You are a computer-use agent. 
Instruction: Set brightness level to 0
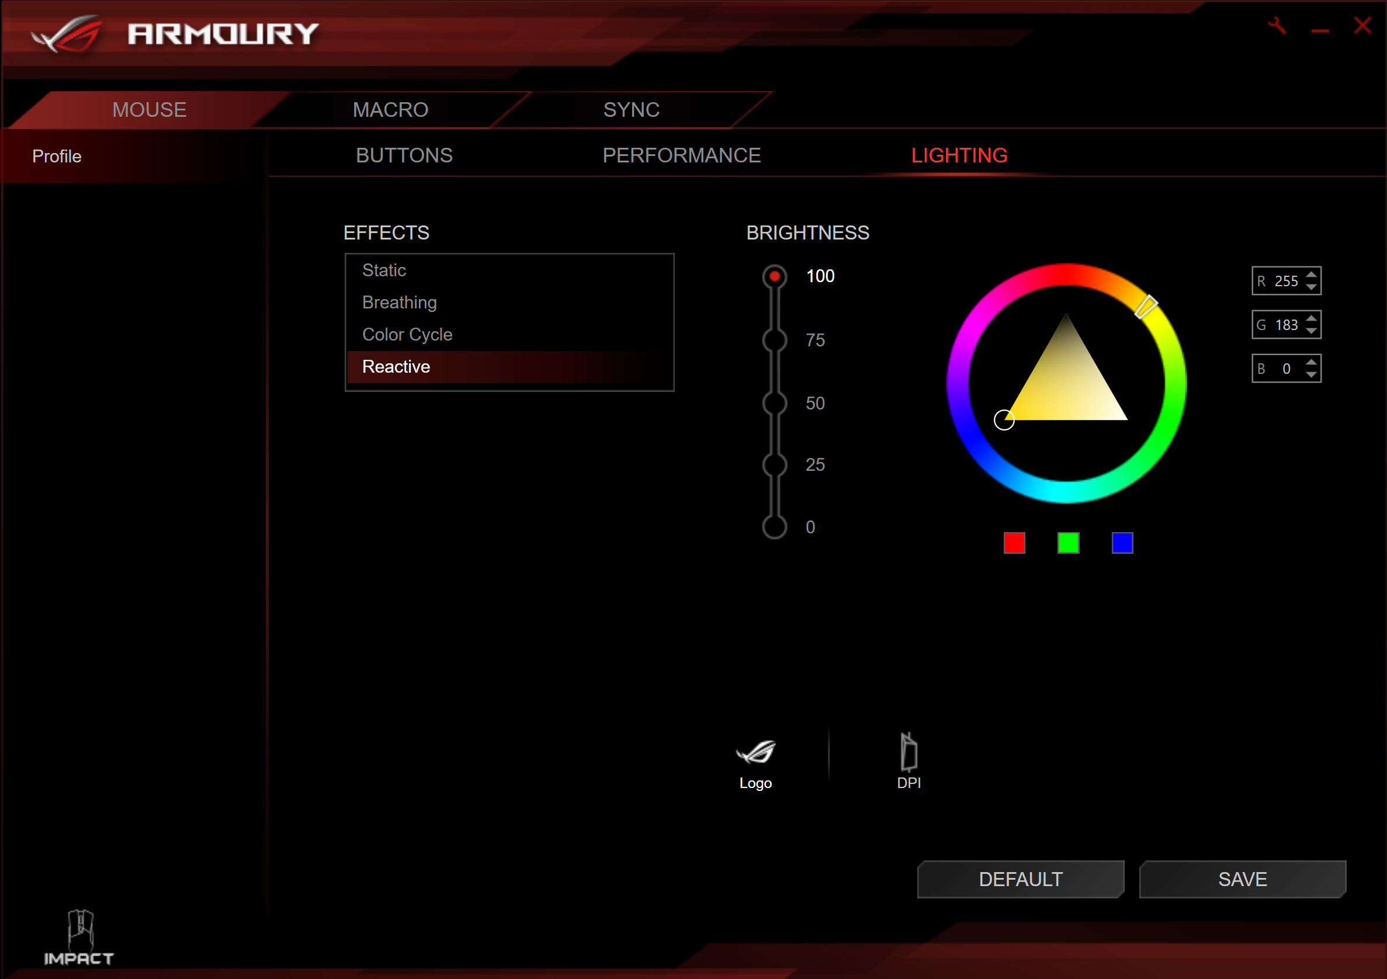point(775,527)
